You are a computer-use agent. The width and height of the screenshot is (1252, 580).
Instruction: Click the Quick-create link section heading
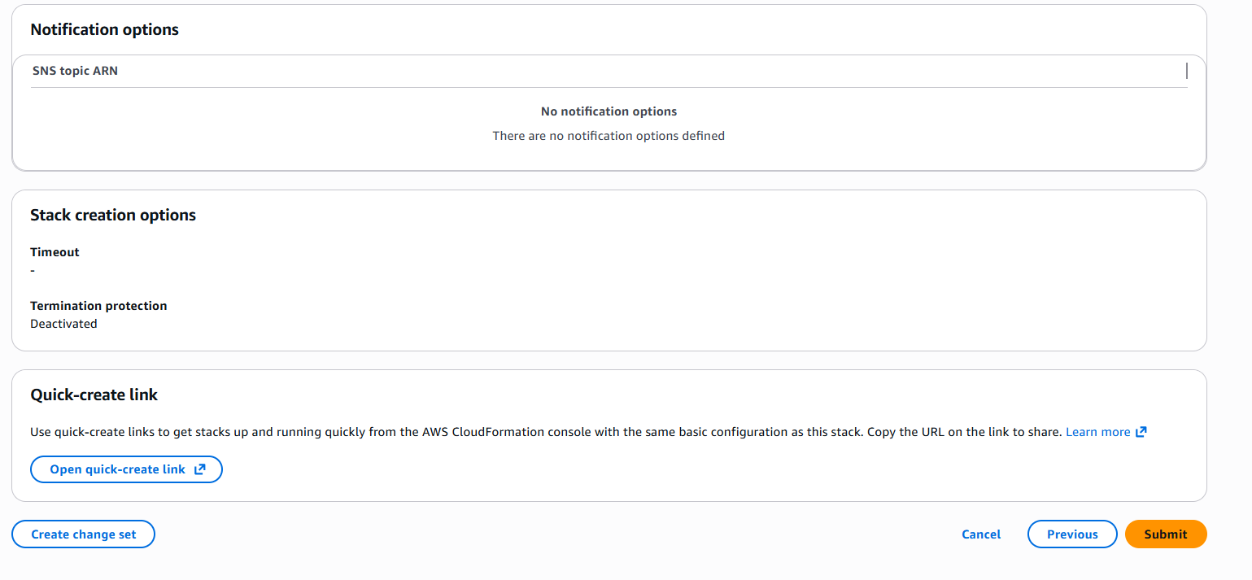[94, 395]
